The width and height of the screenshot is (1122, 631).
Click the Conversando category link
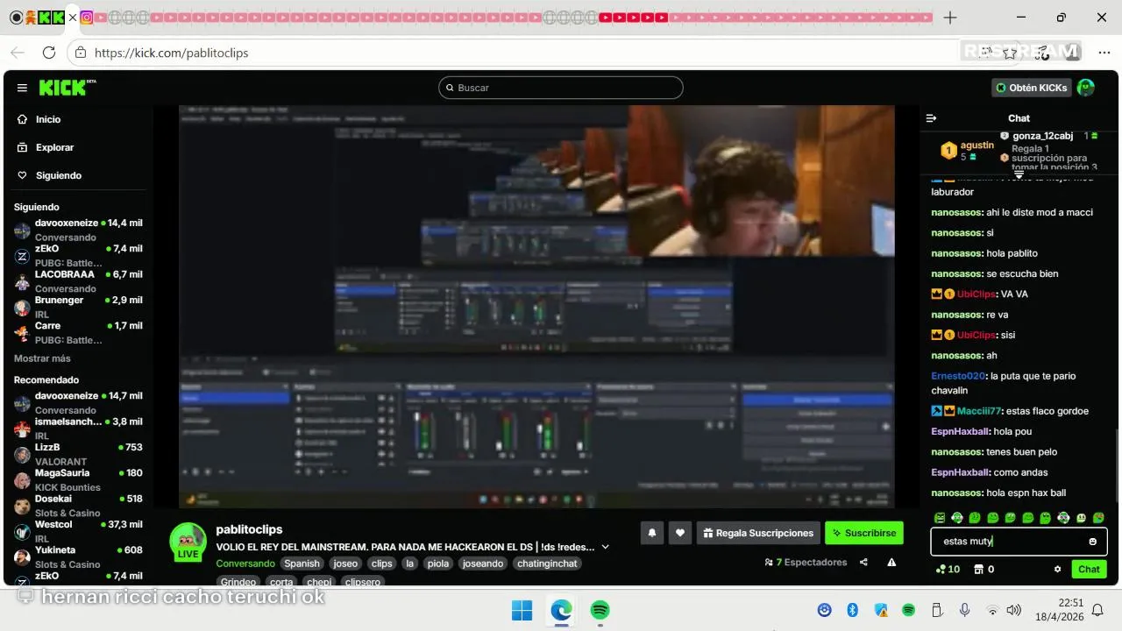point(245,564)
